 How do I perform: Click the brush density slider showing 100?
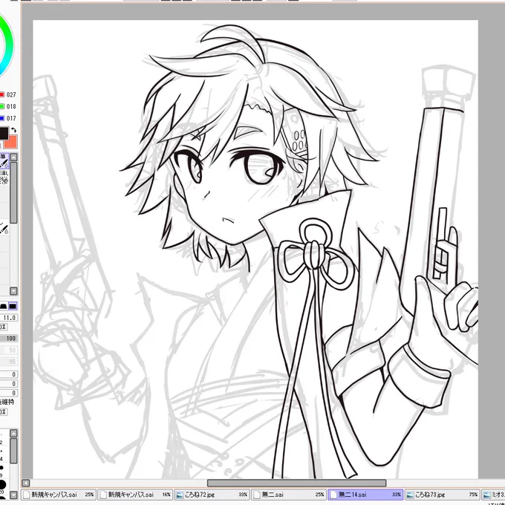click(x=9, y=338)
